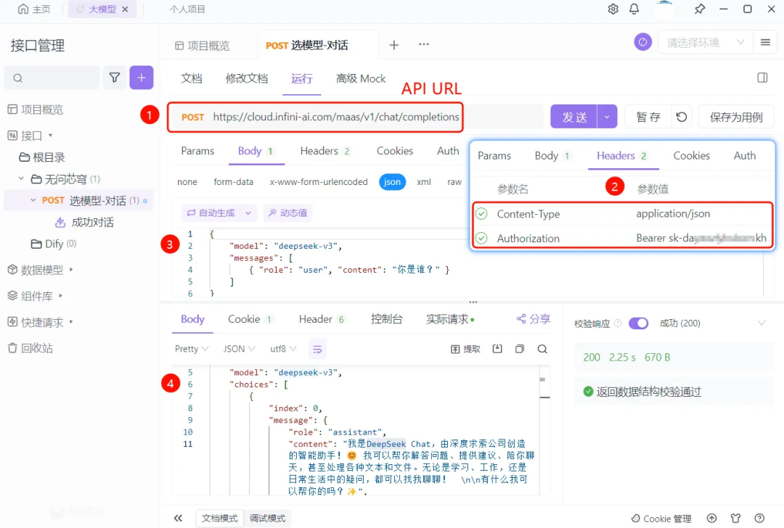Toggle the Authorization header checkbox

click(481, 239)
